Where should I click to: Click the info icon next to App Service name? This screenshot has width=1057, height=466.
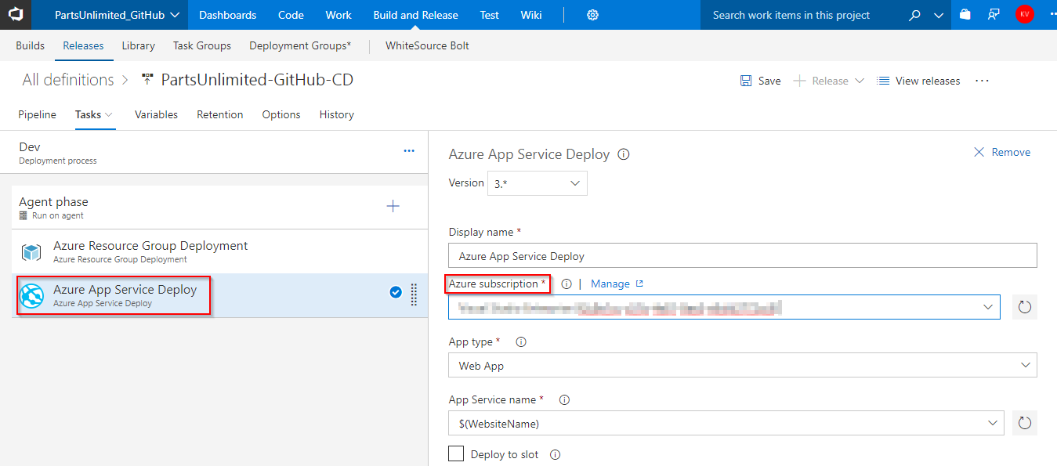click(564, 400)
